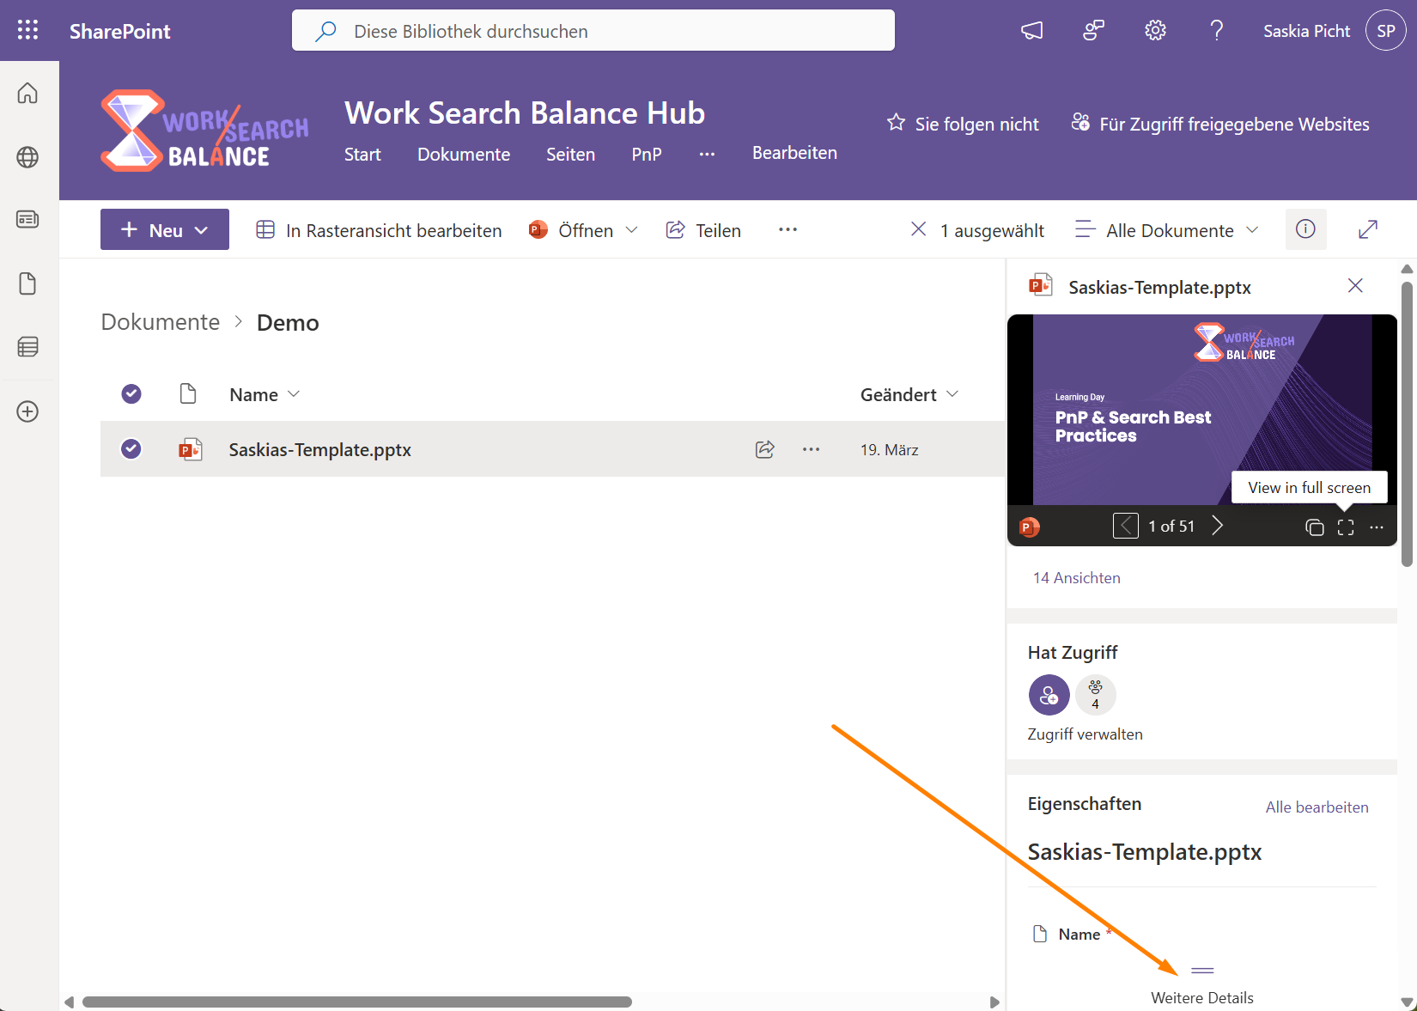Click the horizontal scrollbar of the list
Screen dimensions: 1417x1011
coord(356,1002)
